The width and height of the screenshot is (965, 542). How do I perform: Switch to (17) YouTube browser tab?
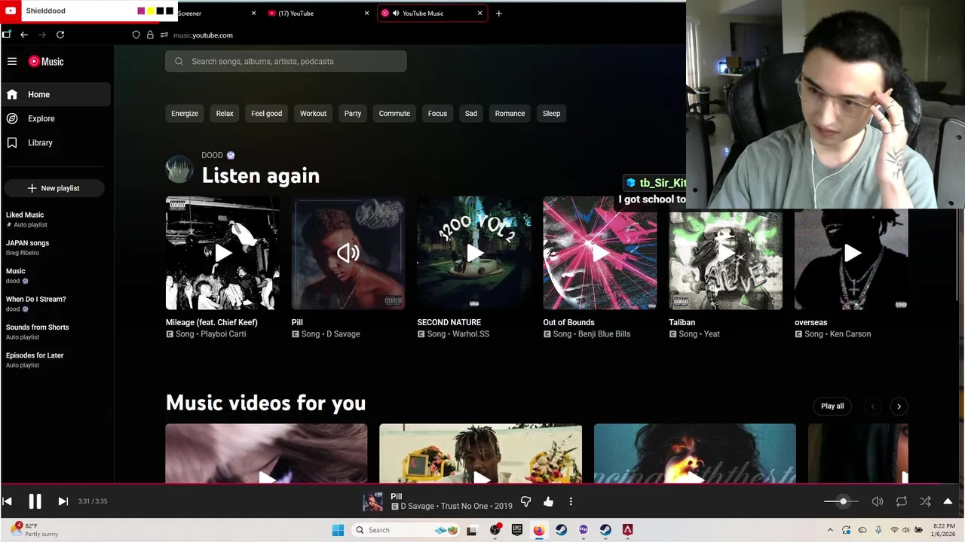click(x=318, y=13)
